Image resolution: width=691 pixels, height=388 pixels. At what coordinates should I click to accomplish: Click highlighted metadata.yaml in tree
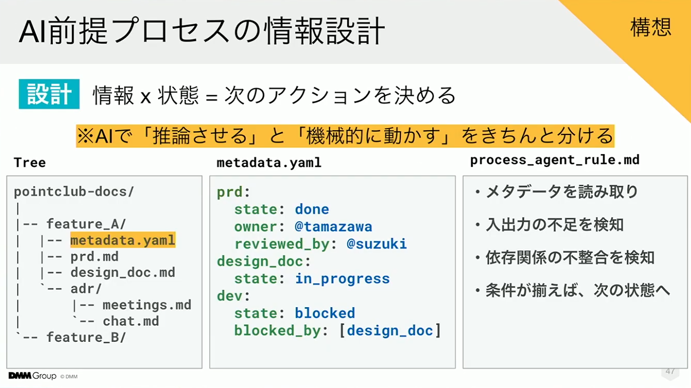click(x=122, y=240)
